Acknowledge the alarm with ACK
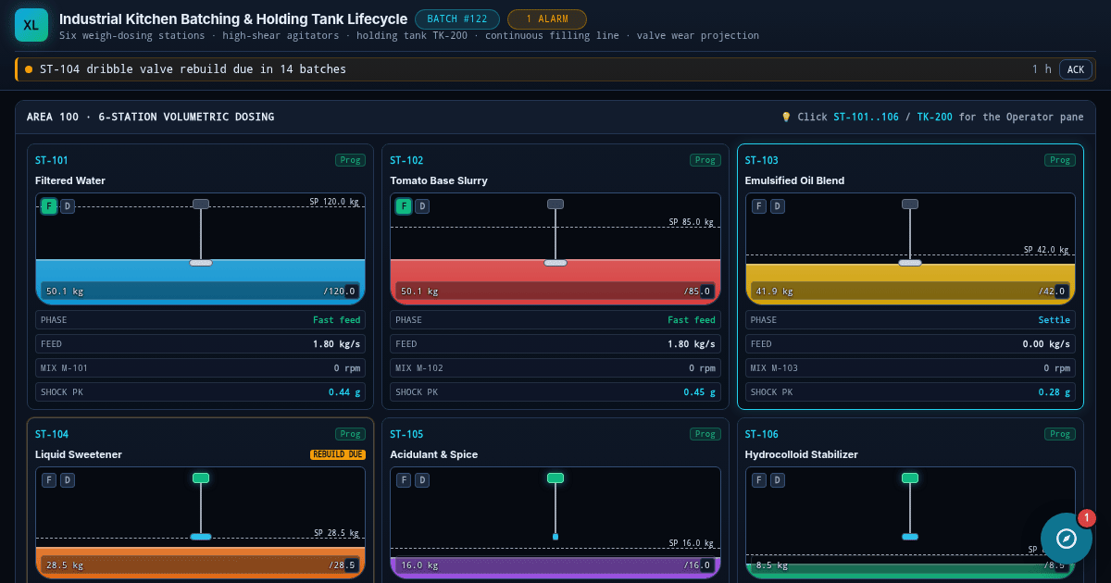The width and height of the screenshot is (1111, 583). pyautogui.click(x=1076, y=69)
